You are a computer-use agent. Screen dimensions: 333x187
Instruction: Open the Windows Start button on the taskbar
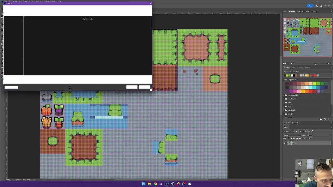(x=144, y=184)
